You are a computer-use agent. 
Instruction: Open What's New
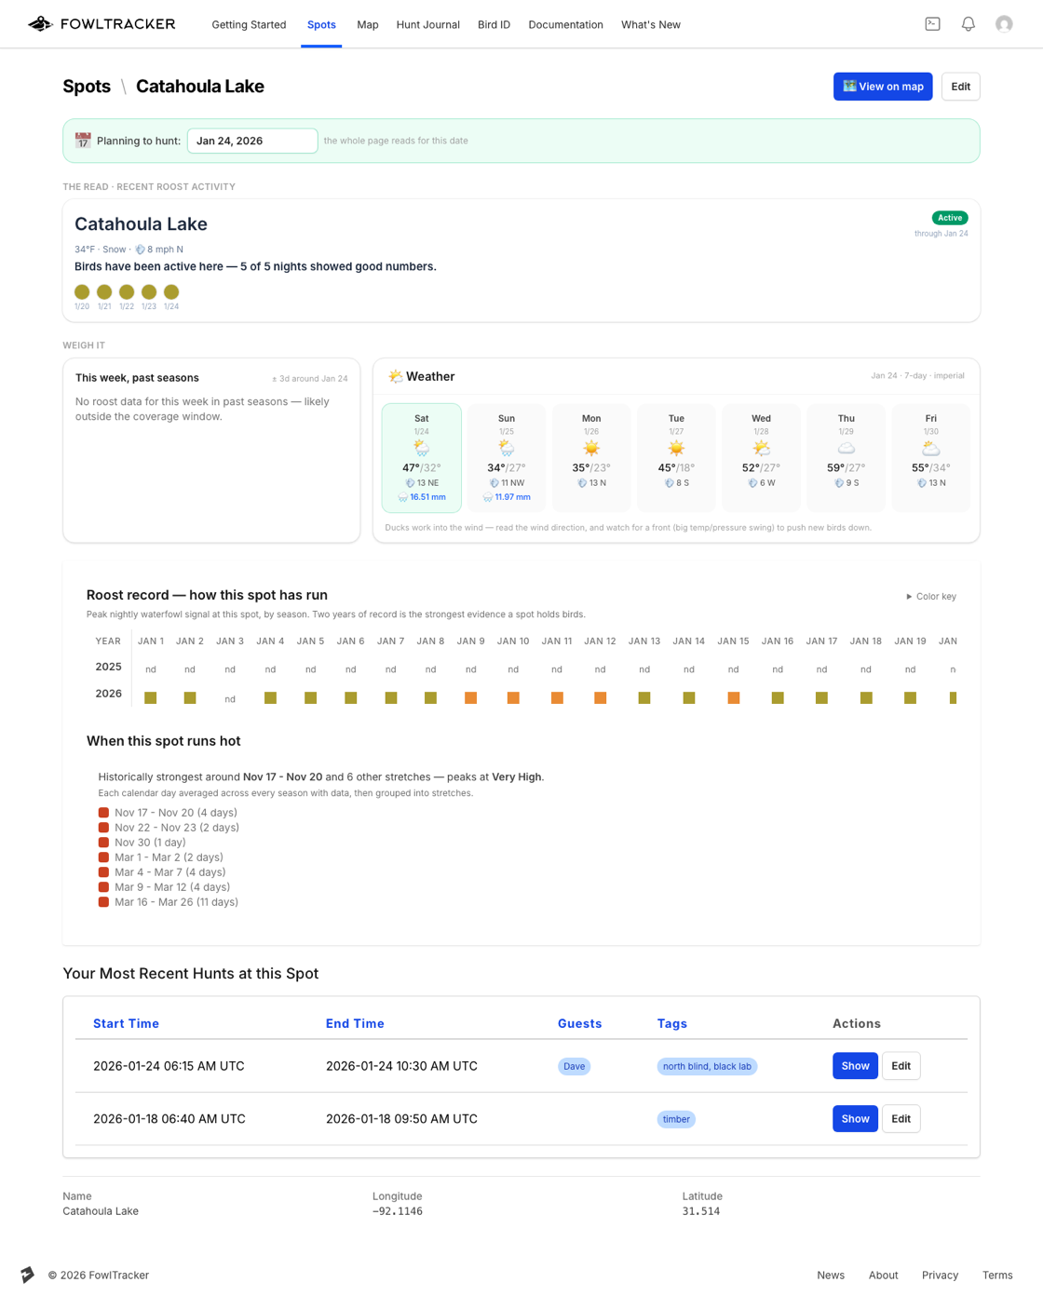pos(651,24)
